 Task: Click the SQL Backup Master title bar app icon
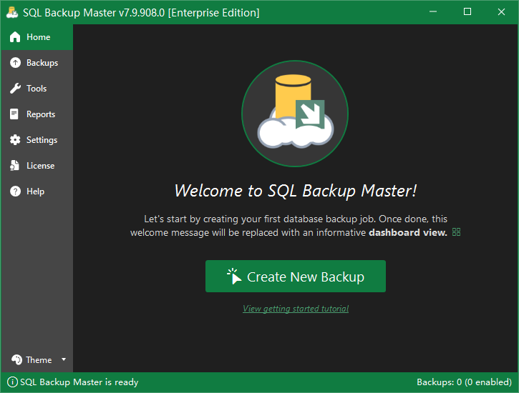[12, 12]
